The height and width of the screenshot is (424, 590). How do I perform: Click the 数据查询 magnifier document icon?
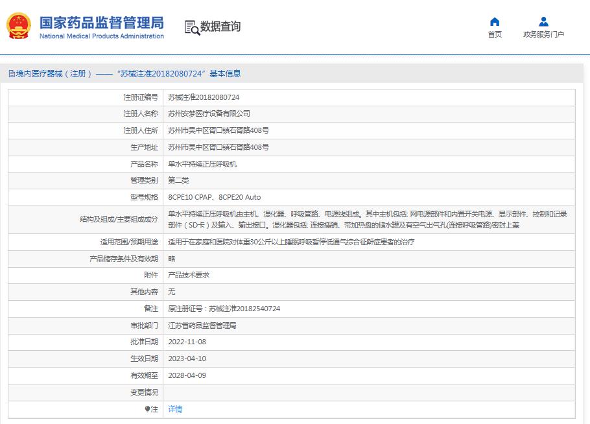pyautogui.click(x=191, y=27)
